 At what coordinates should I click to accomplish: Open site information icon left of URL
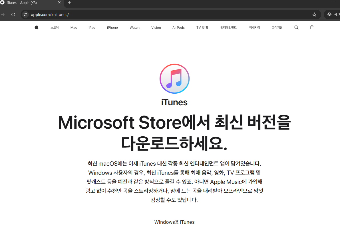tap(25, 15)
